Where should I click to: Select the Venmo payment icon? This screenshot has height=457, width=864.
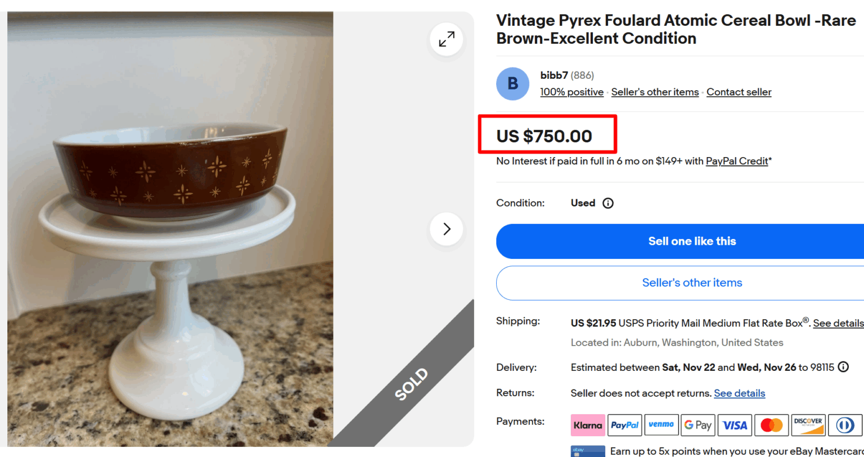661,425
